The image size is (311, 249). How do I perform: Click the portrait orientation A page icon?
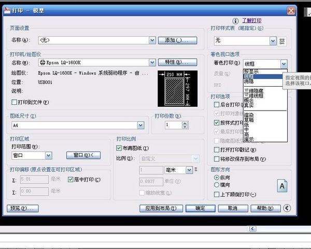pyautogui.click(x=282, y=186)
